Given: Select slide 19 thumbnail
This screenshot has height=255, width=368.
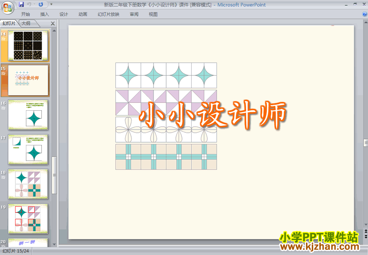Looking at the screenshot, I should tap(28, 219).
